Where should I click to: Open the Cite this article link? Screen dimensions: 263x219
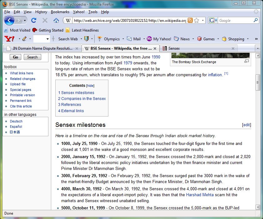tap(21, 106)
